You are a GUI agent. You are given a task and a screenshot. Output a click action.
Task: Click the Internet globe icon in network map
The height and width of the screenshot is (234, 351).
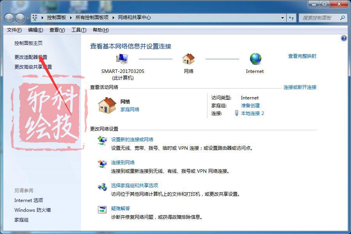[x=255, y=58]
